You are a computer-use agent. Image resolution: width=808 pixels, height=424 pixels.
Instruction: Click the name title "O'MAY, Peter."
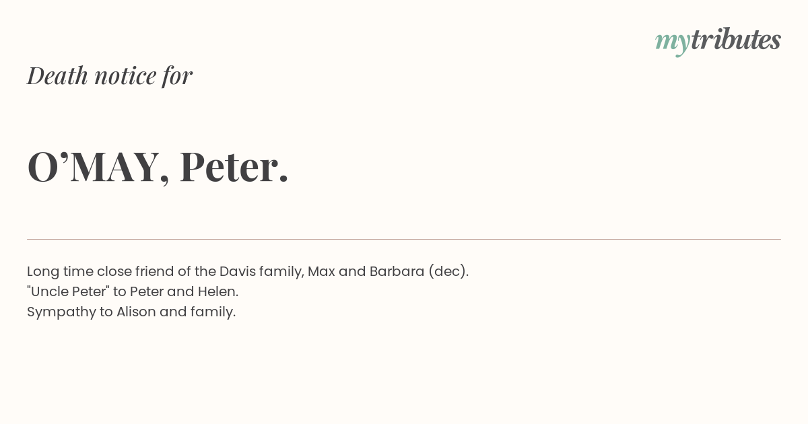pyautogui.click(x=158, y=166)
